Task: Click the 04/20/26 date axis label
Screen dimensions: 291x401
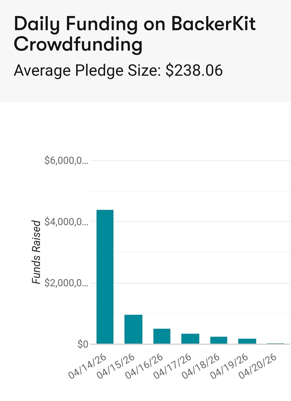Action: click(258, 366)
